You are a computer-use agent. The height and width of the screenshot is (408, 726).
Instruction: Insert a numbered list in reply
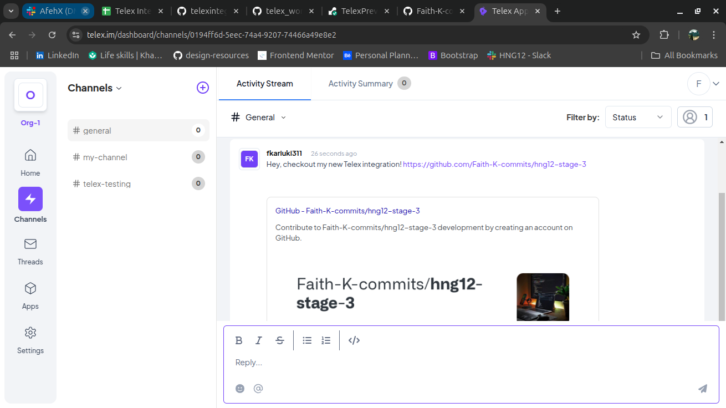pyautogui.click(x=326, y=340)
